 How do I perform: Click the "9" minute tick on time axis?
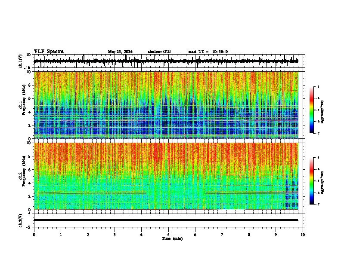point(276,235)
